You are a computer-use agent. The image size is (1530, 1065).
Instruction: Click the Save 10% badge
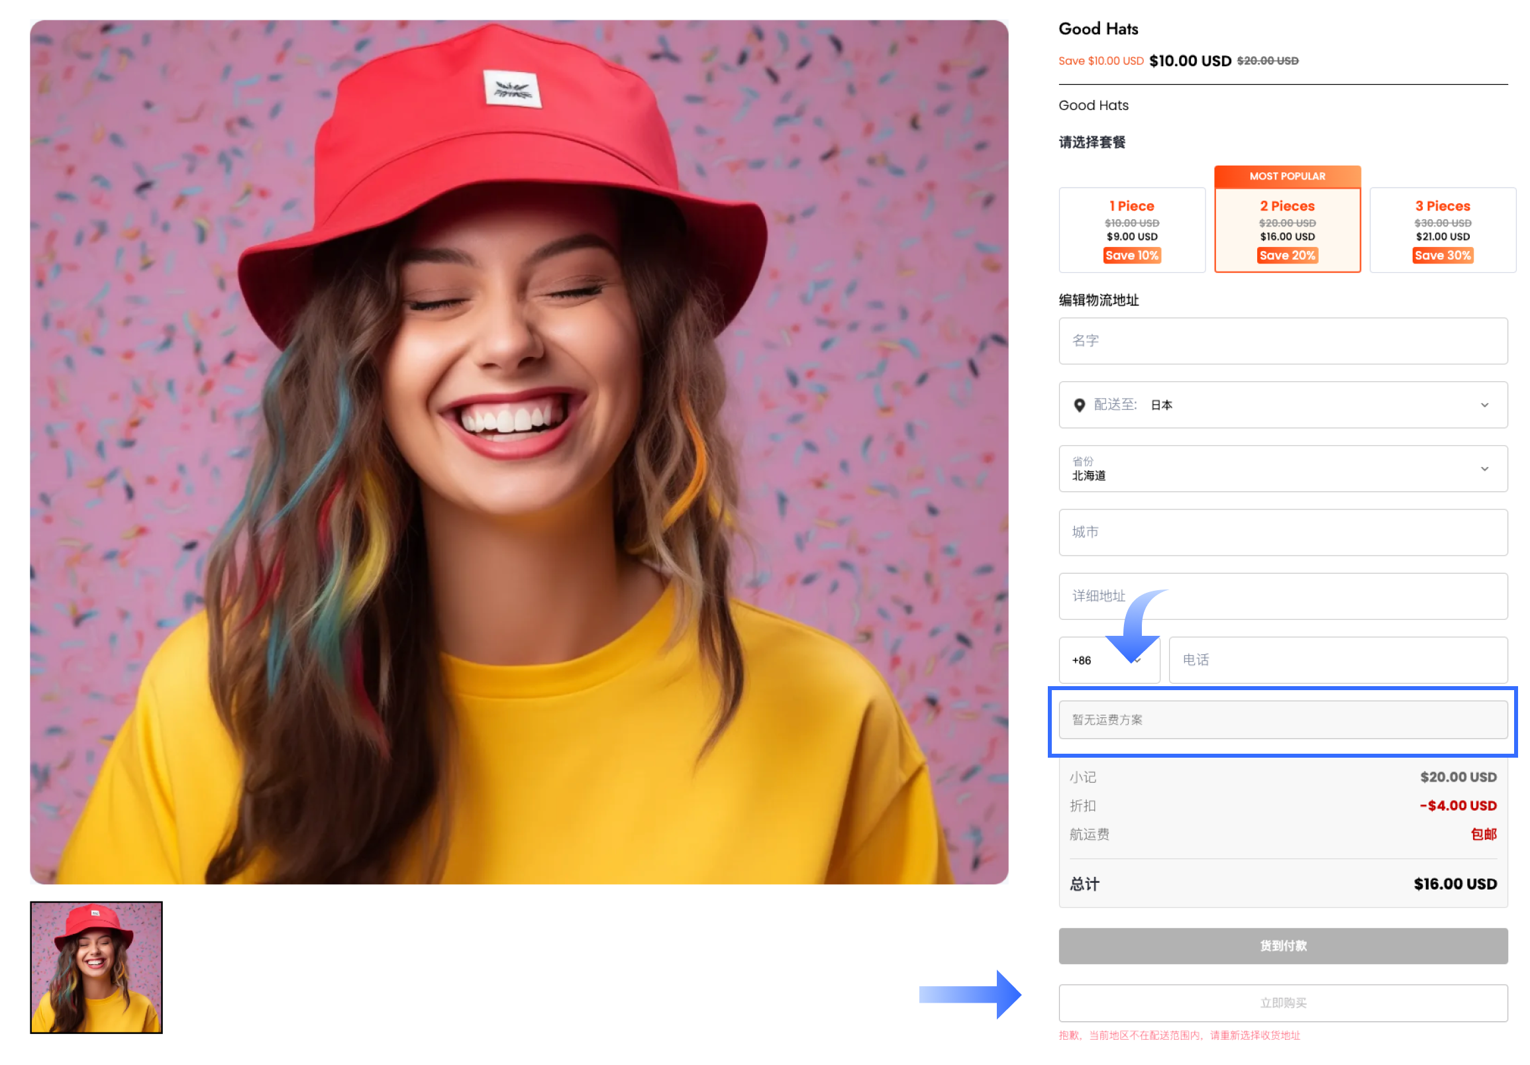pos(1131,255)
